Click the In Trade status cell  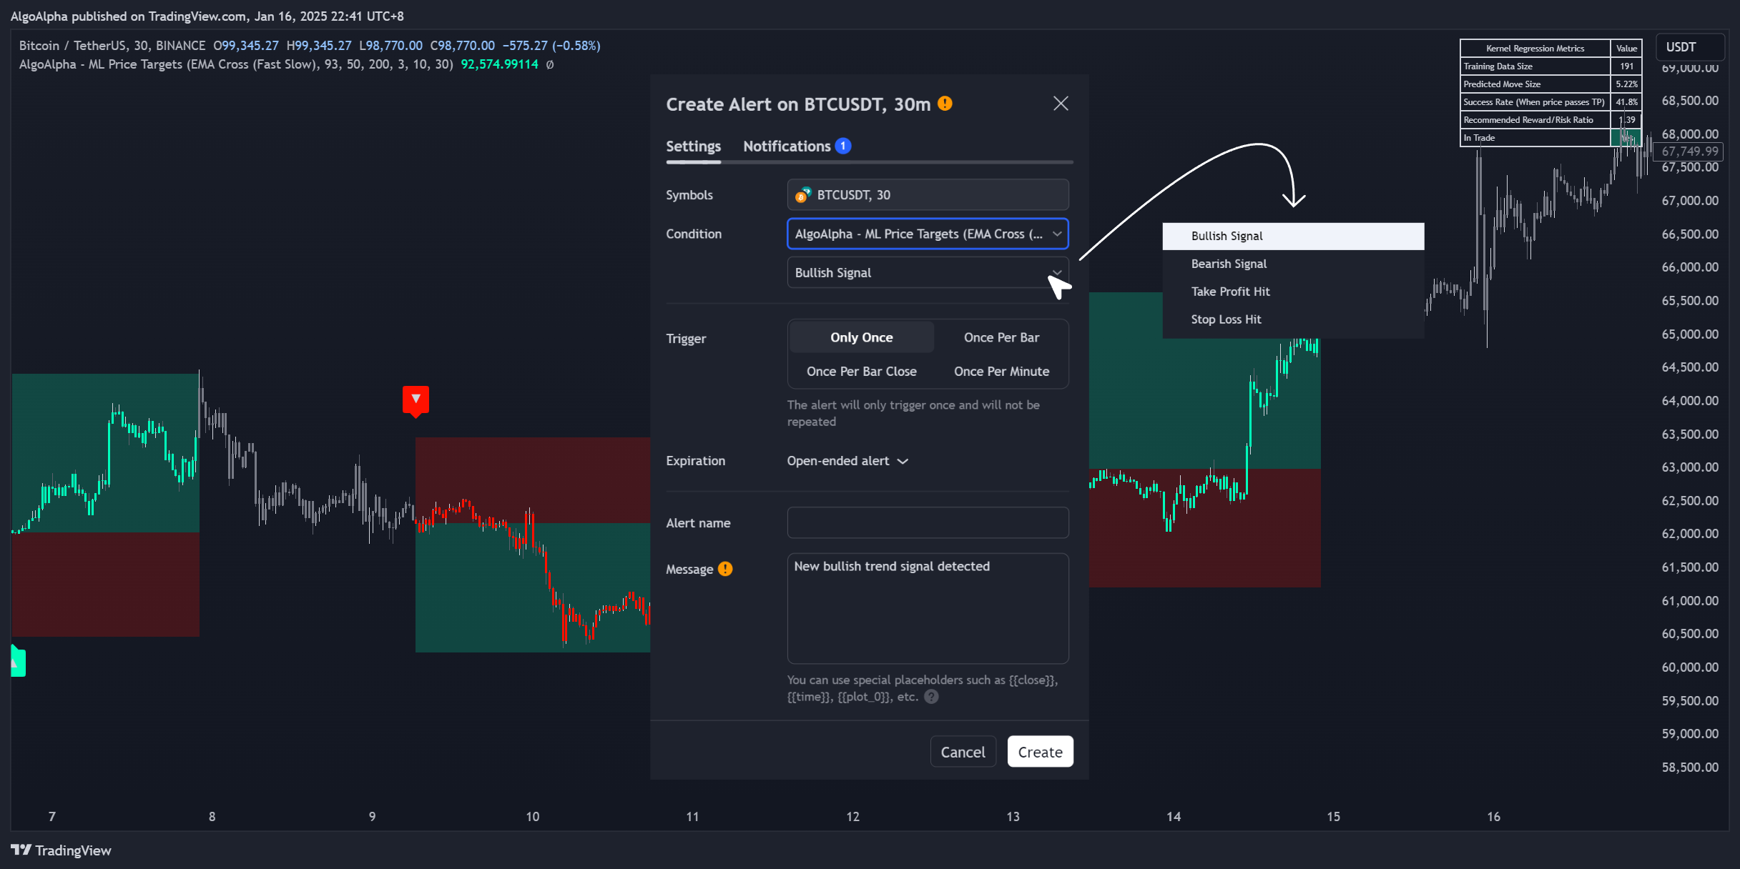(x=1626, y=138)
